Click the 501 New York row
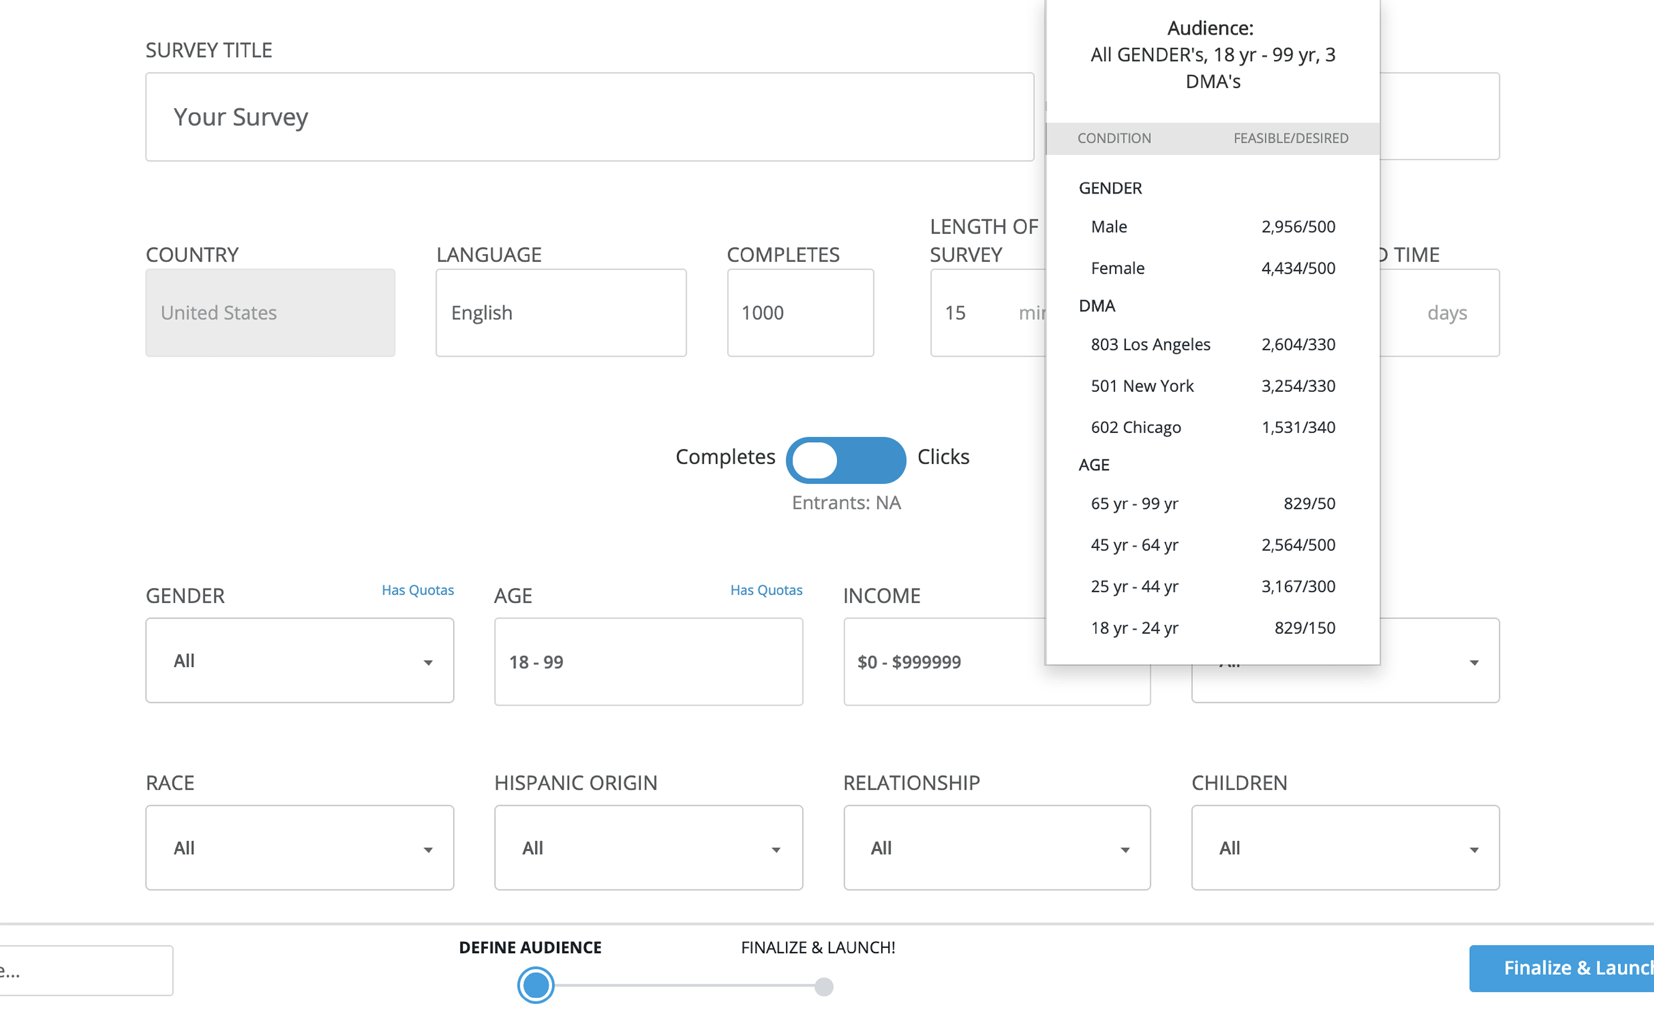This screenshot has width=1654, height=1012. coord(1213,386)
